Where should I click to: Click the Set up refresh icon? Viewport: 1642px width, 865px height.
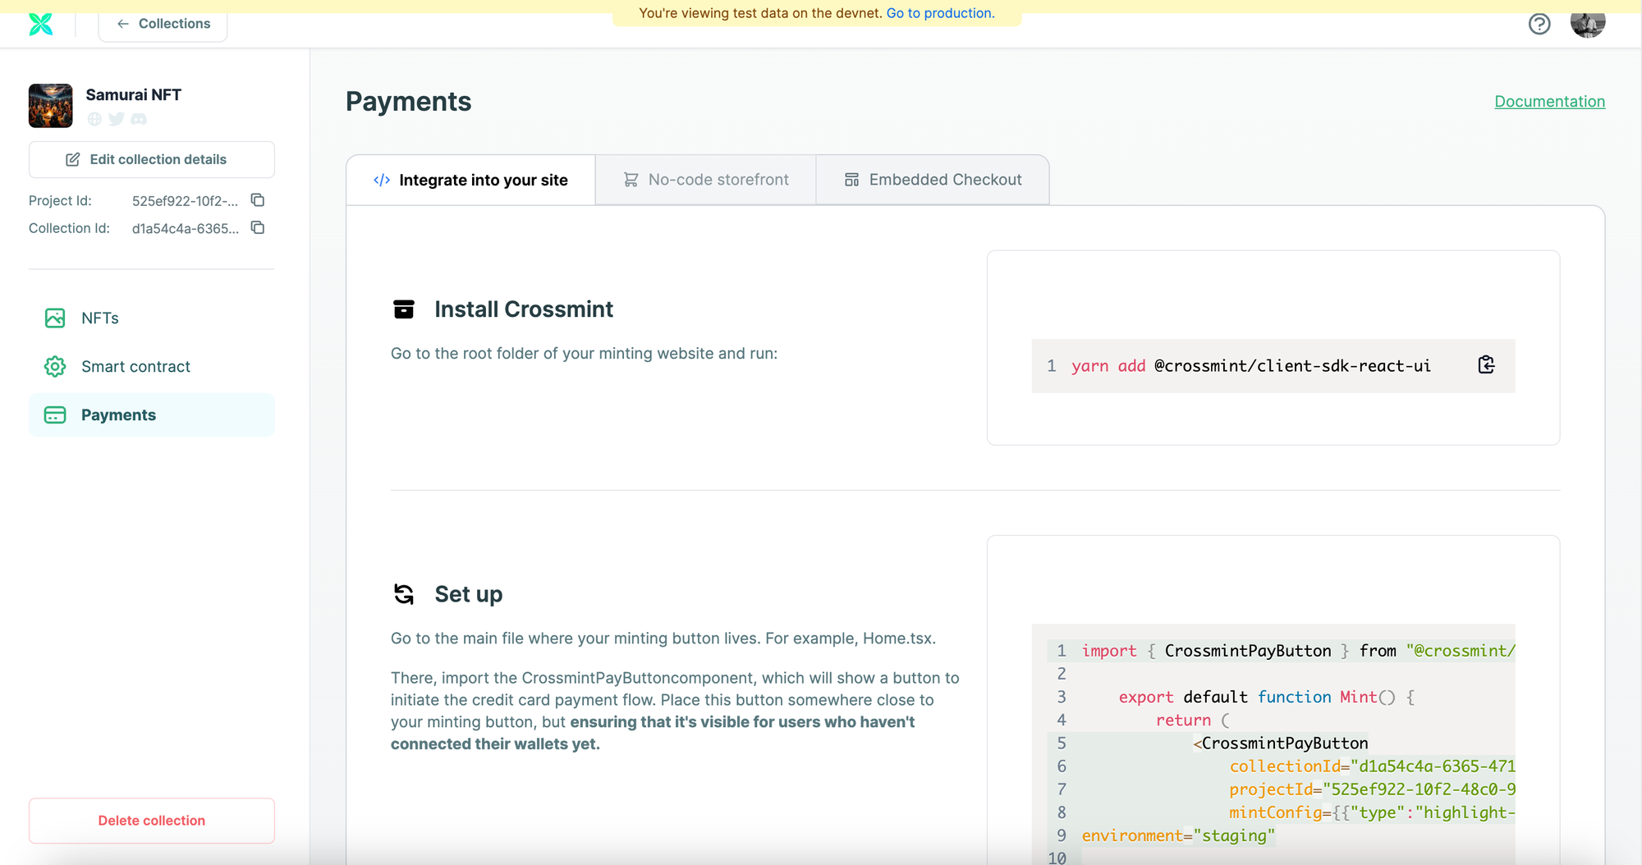click(404, 594)
